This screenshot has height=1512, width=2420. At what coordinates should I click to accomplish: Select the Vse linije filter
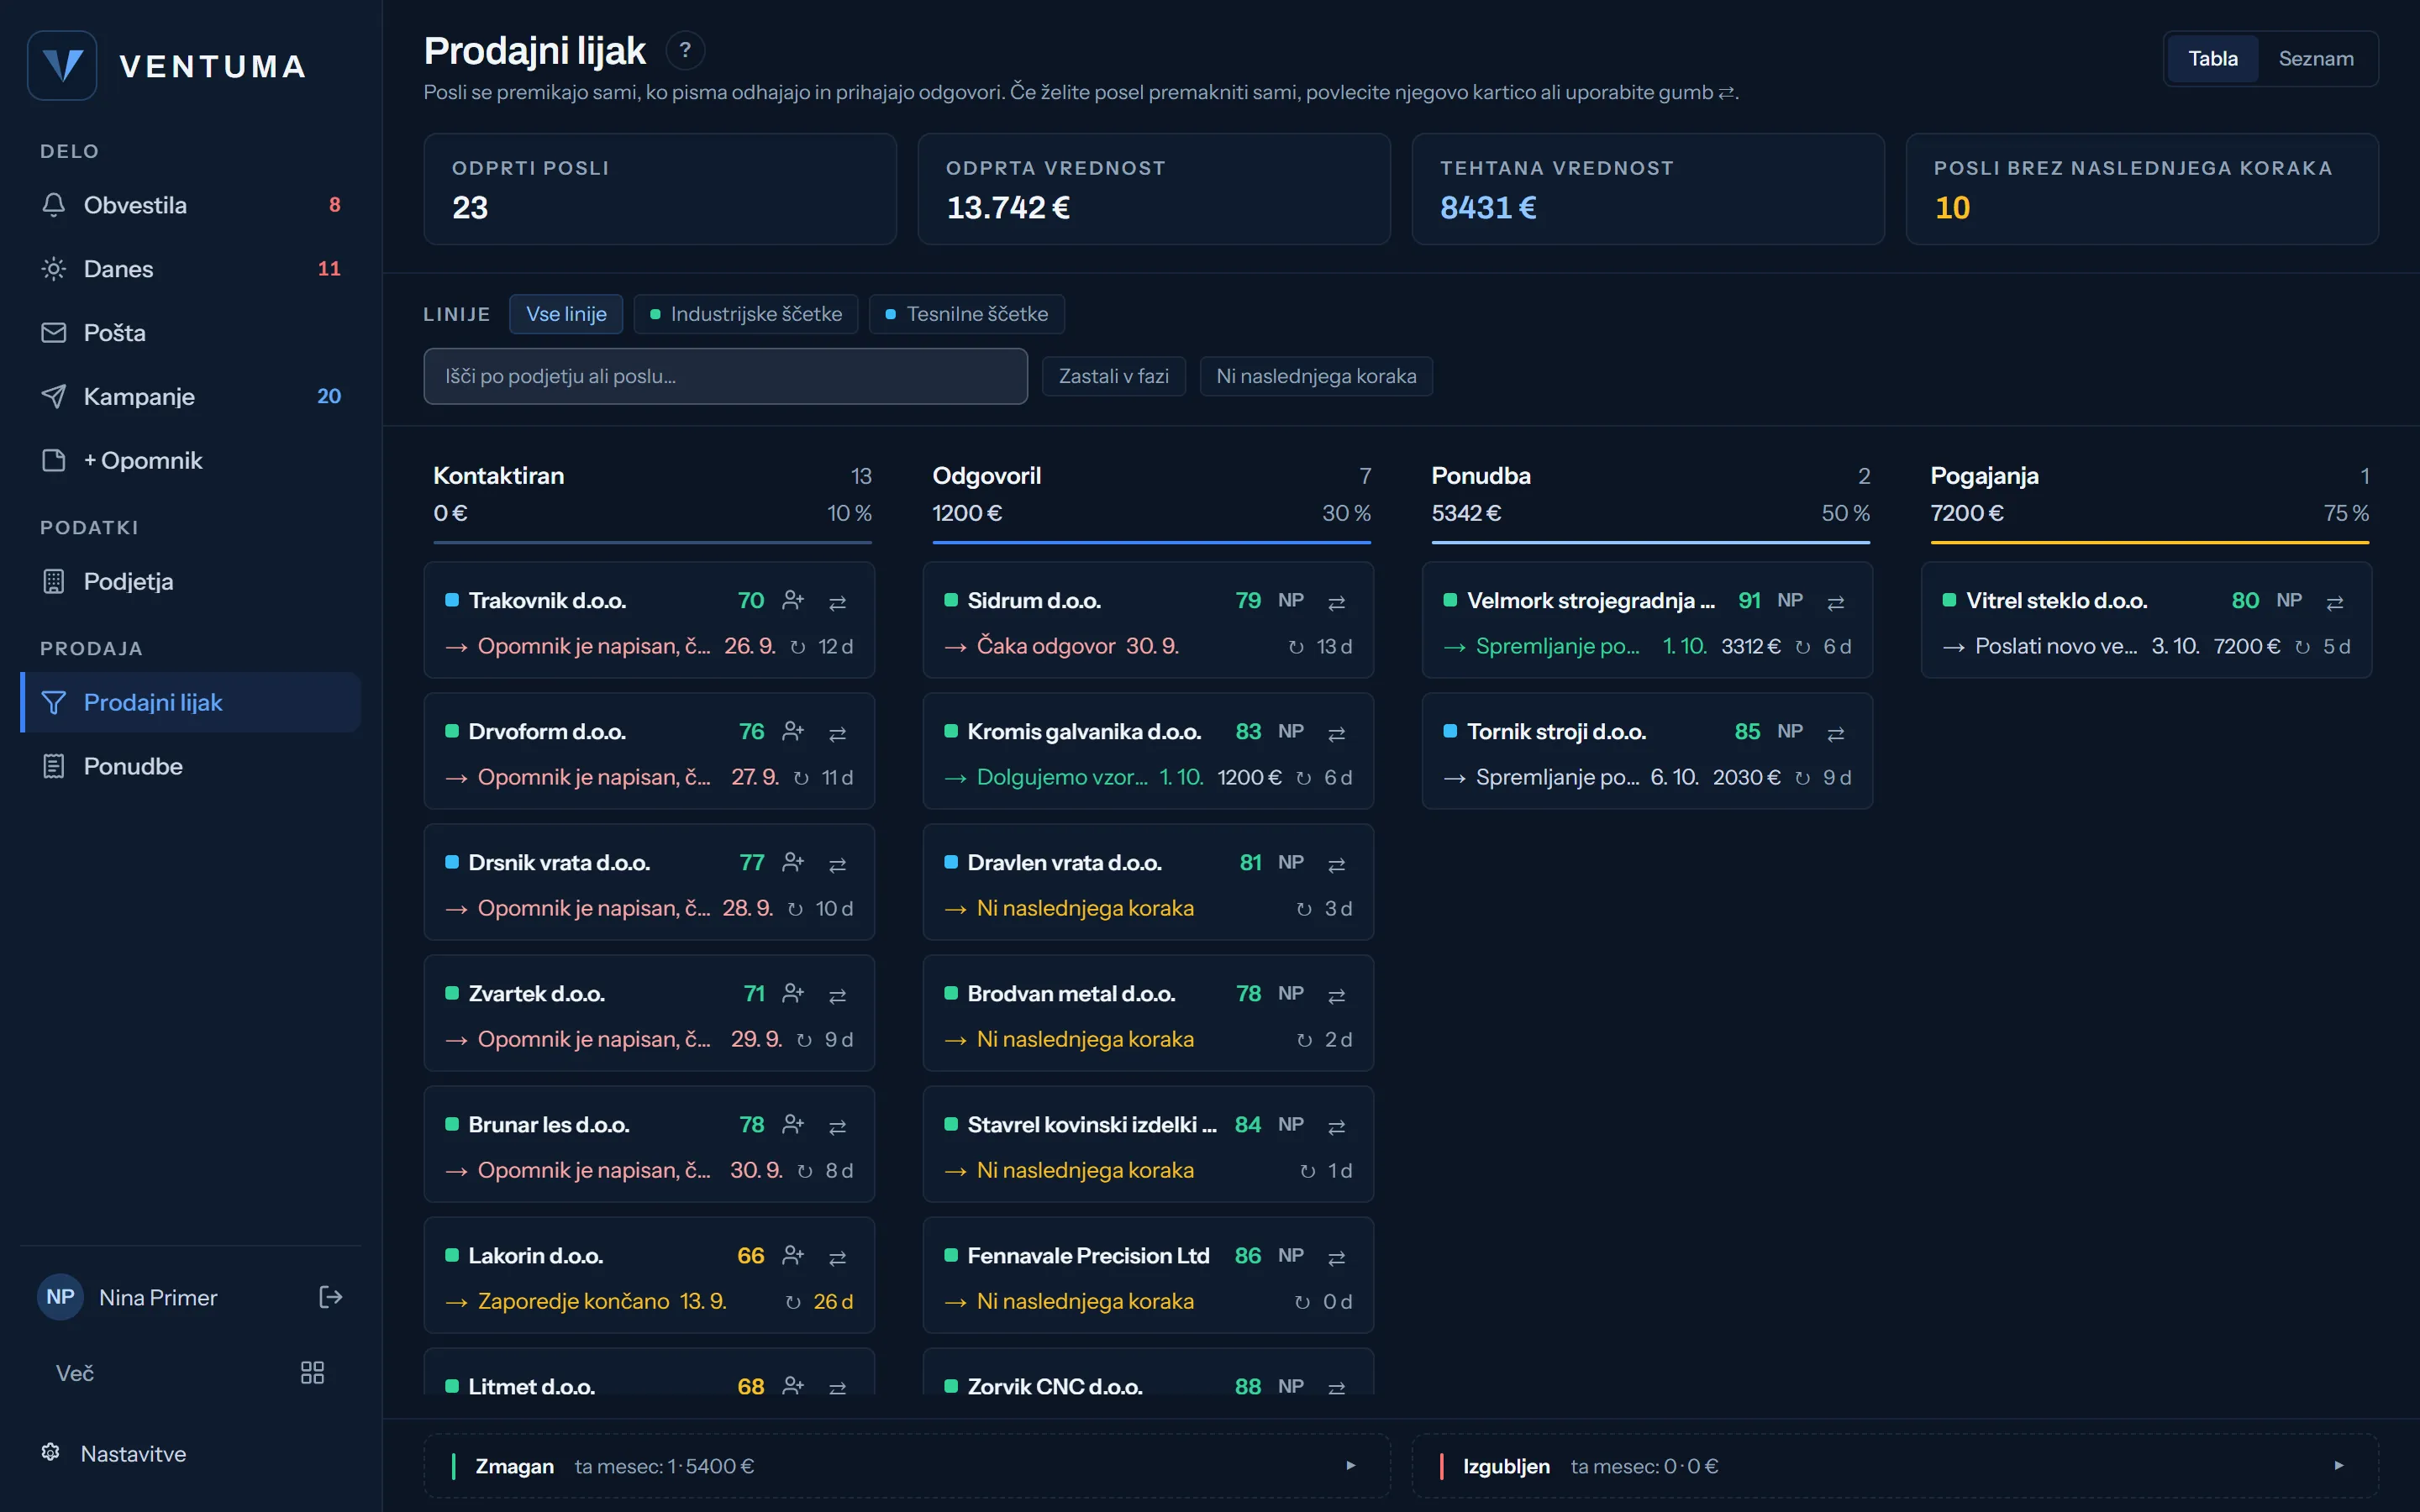[566, 314]
